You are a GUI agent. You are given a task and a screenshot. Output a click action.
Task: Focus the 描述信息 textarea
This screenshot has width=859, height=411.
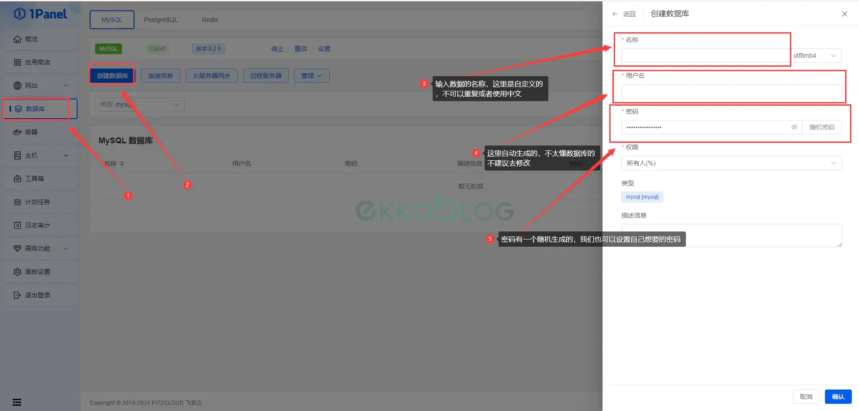[731, 235]
